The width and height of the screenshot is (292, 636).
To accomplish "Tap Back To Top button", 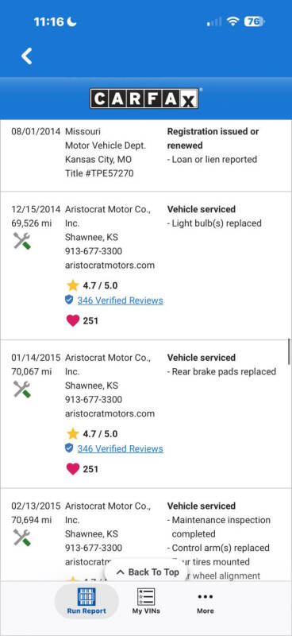I will tap(148, 572).
